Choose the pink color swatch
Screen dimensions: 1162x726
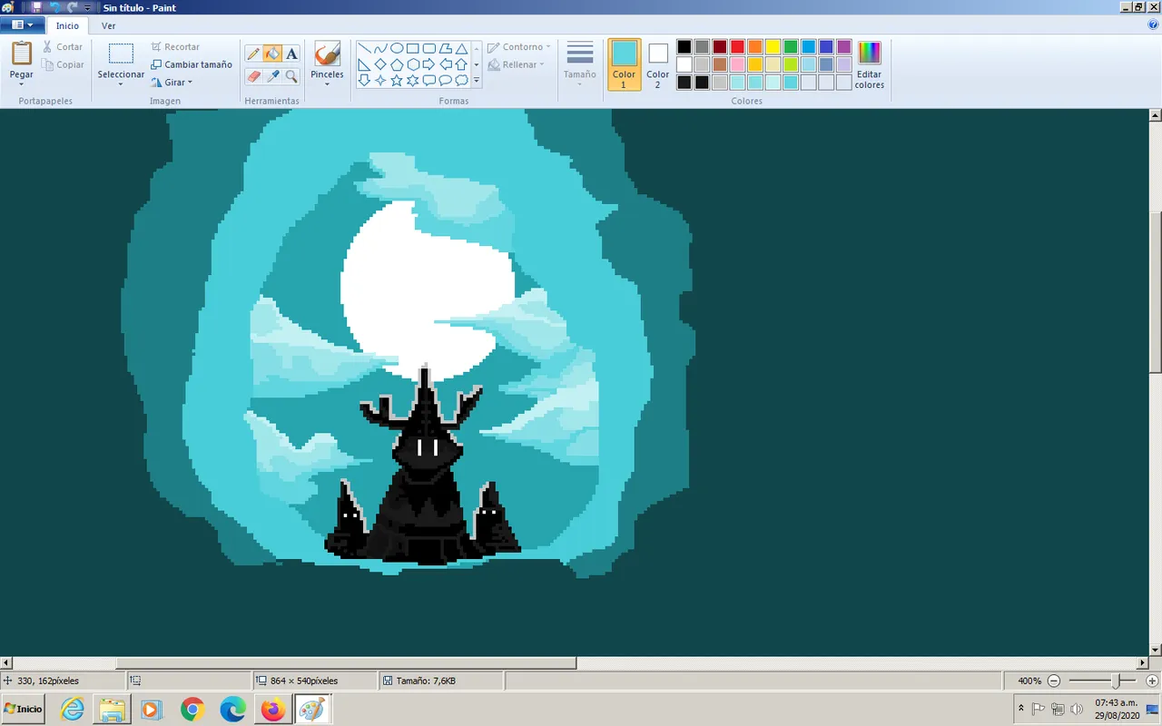tap(737, 64)
